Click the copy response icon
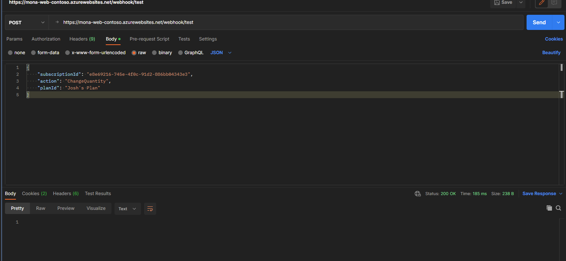566x261 pixels. [549, 208]
